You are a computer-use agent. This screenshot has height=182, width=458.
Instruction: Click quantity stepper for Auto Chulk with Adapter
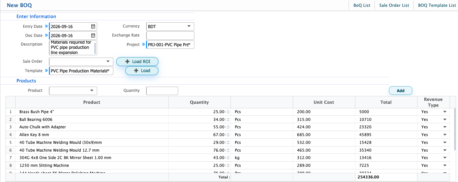pos(228,127)
